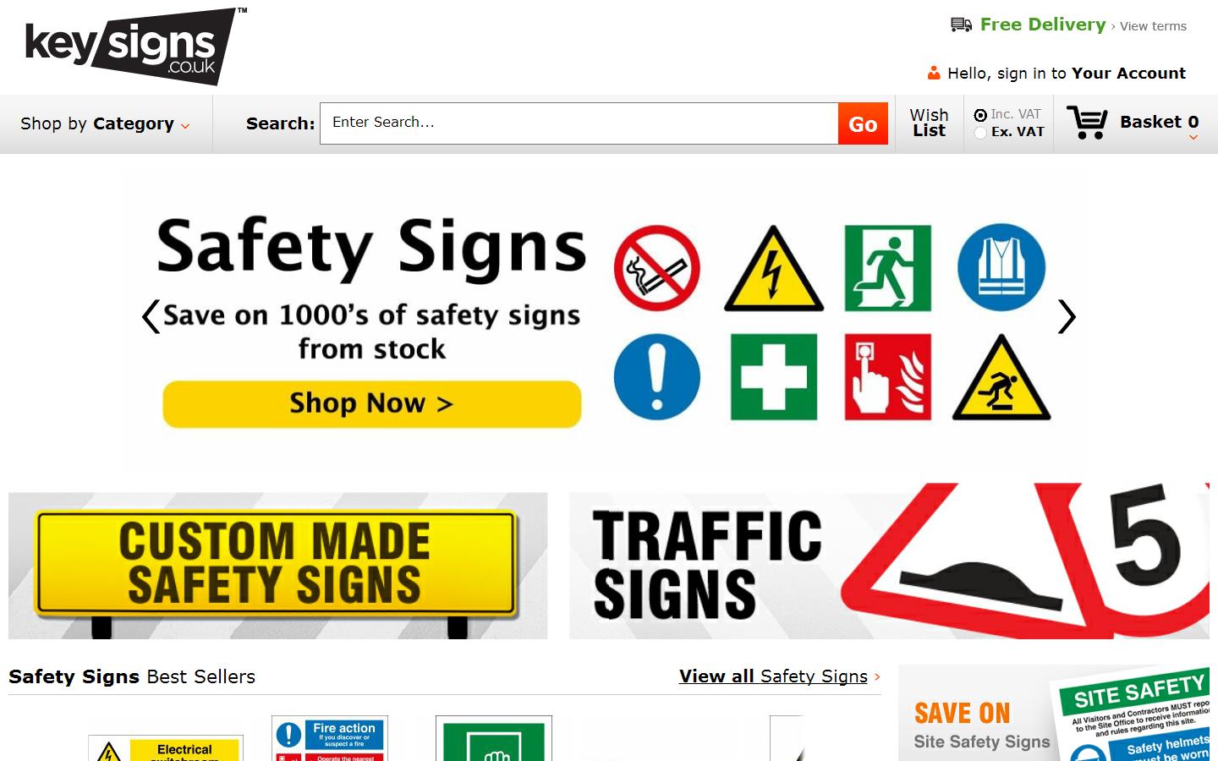The image size is (1218, 761).
Task: Click the green first aid cross sign
Action: pyautogui.click(x=774, y=377)
